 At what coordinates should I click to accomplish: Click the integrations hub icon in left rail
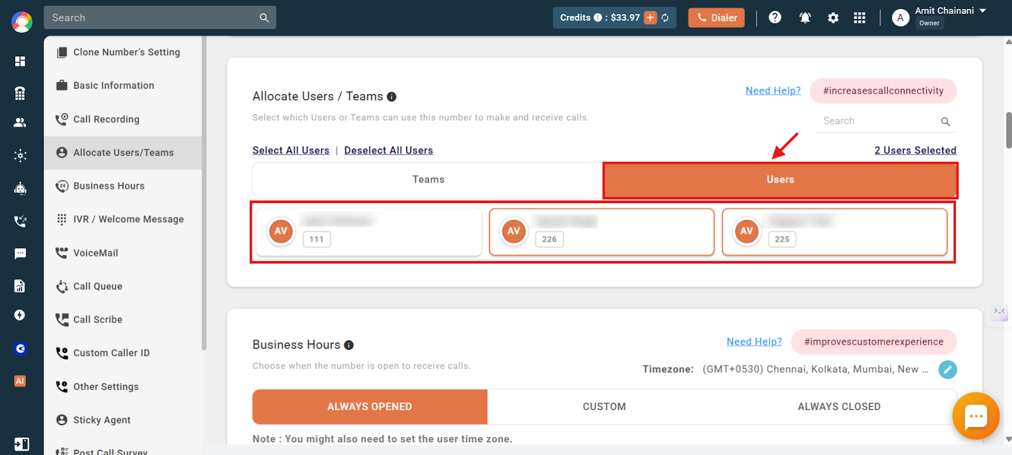click(x=20, y=156)
